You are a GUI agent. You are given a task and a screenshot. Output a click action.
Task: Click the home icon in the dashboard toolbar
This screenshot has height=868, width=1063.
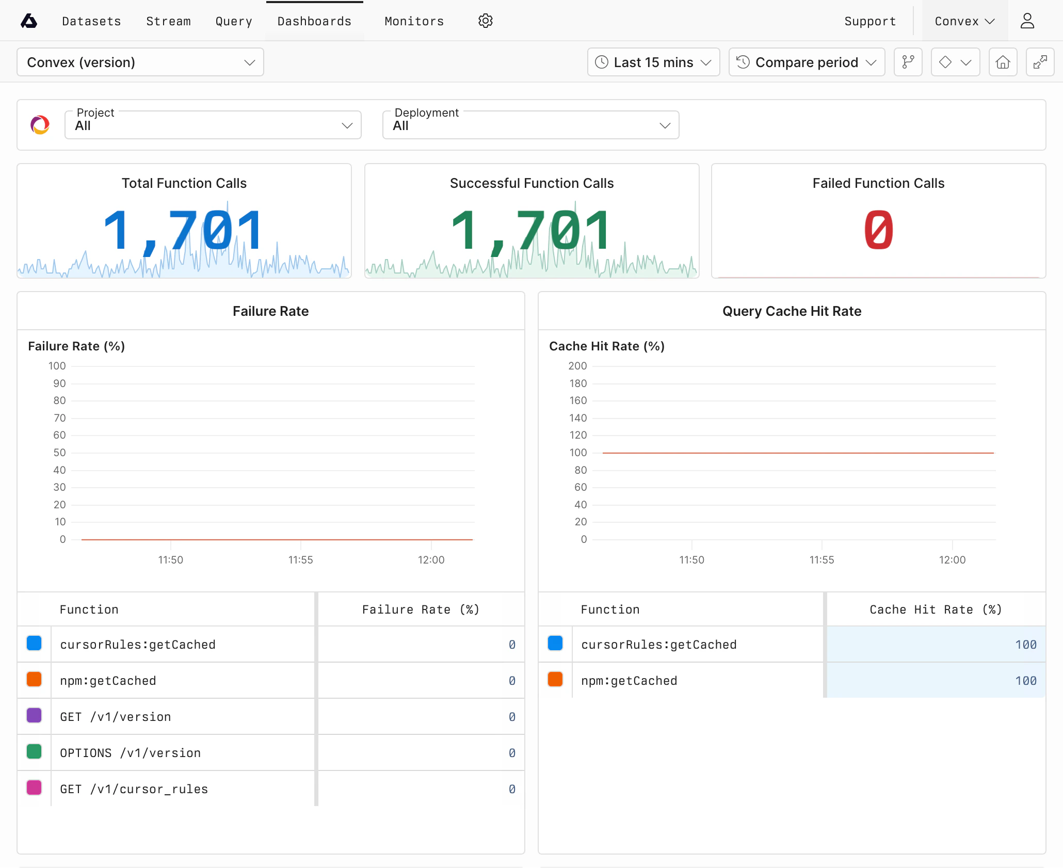click(1003, 62)
